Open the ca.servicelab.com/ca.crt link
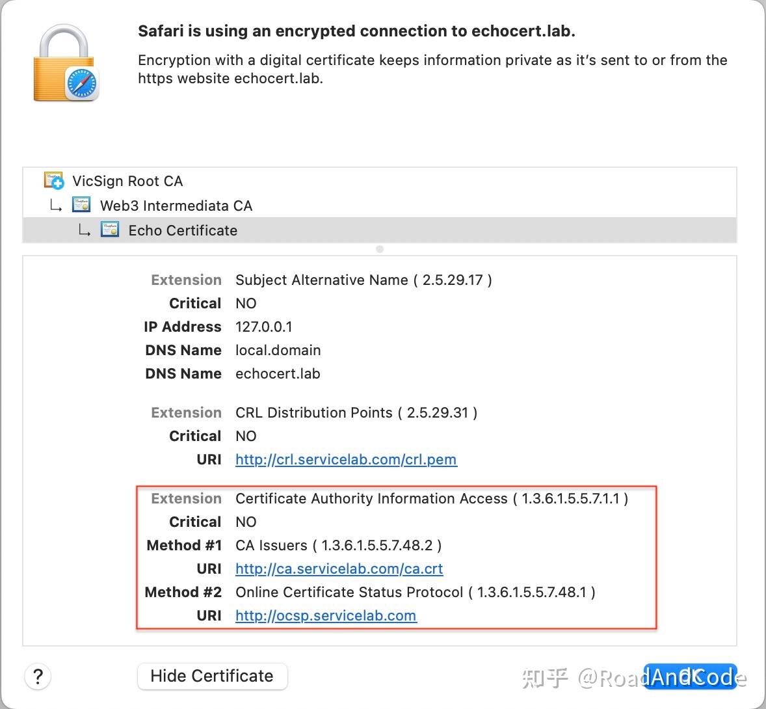 (339, 569)
